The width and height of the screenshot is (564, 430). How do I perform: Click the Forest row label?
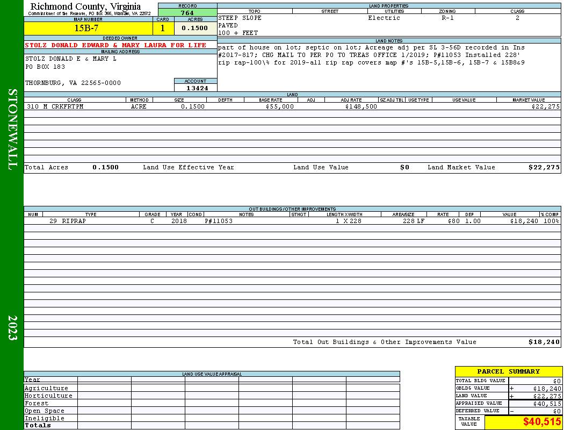coord(37,403)
